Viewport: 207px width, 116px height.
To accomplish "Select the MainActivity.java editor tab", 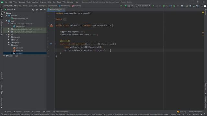I will tap(56, 10).
